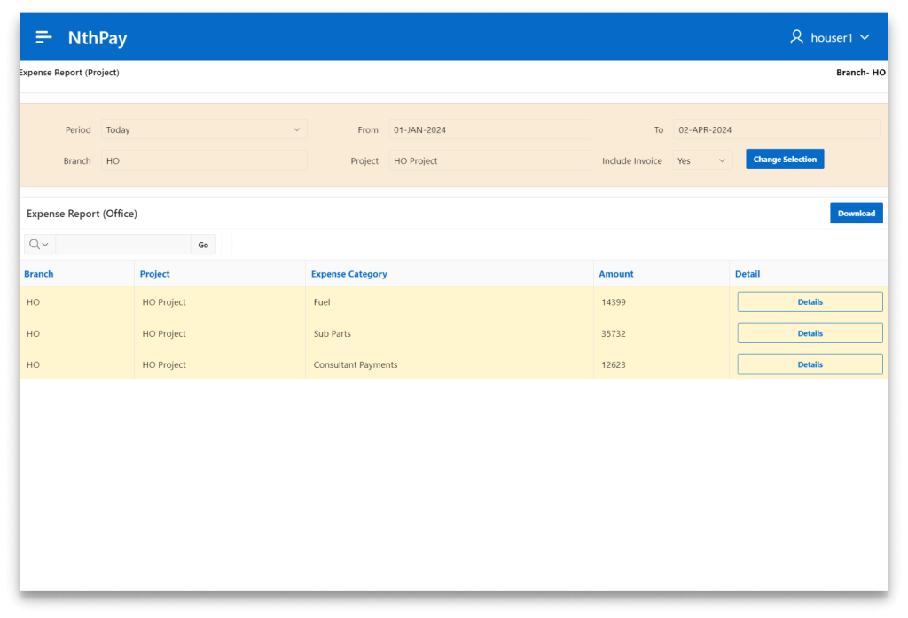This screenshot has width=908, height=618.
Task: Click the Change Selection button
Action: pos(785,160)
